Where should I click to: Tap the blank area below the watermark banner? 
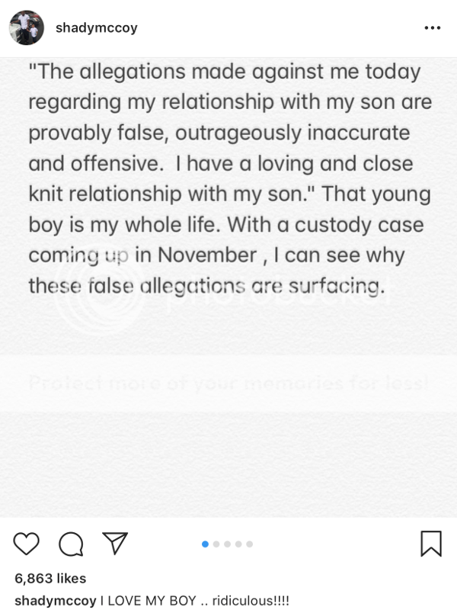tap(228, 465)
